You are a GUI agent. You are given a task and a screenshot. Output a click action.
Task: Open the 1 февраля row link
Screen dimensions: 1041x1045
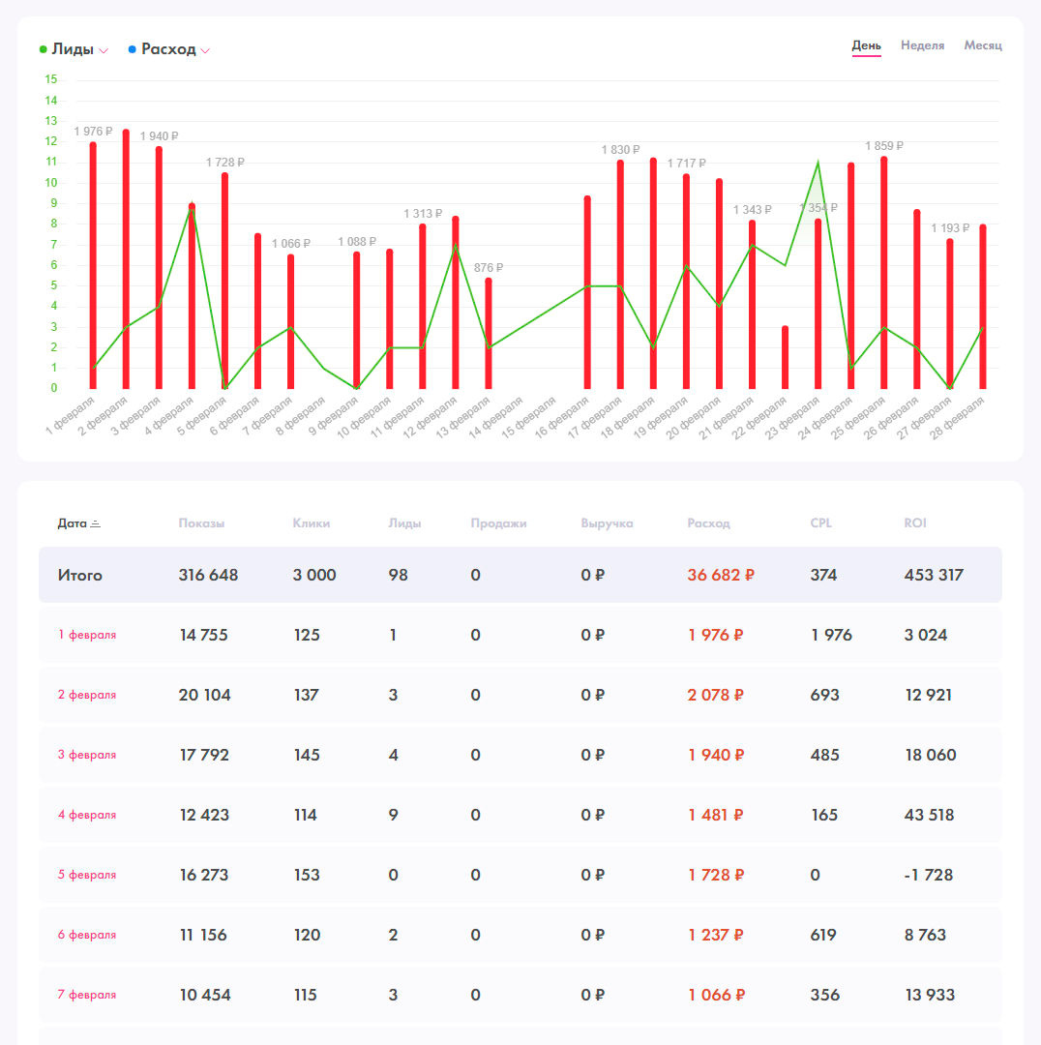pos(87,635)
